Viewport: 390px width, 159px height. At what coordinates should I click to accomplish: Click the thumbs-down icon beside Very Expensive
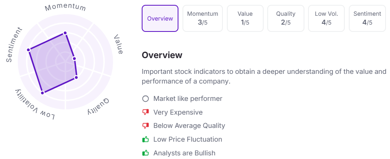tap(145, 112)
